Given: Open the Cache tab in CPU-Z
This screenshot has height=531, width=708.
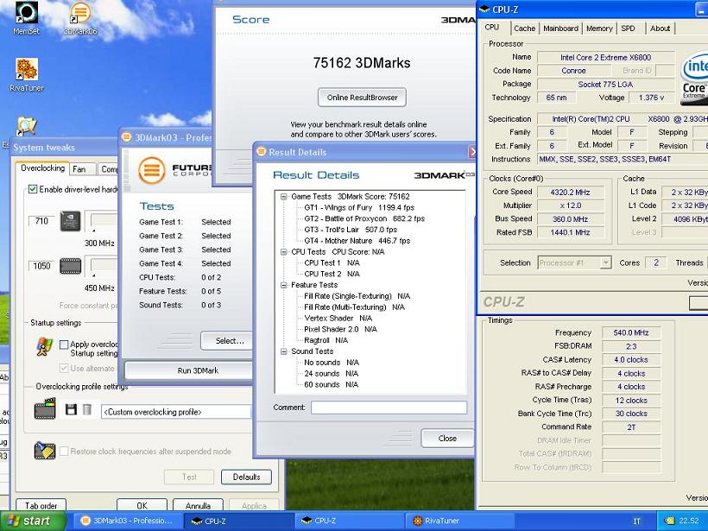Looking at the screenshot, I should [524, 28].
